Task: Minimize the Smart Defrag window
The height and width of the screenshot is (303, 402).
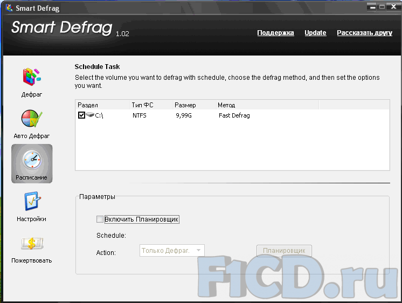Action: click(x=373, y=7)
